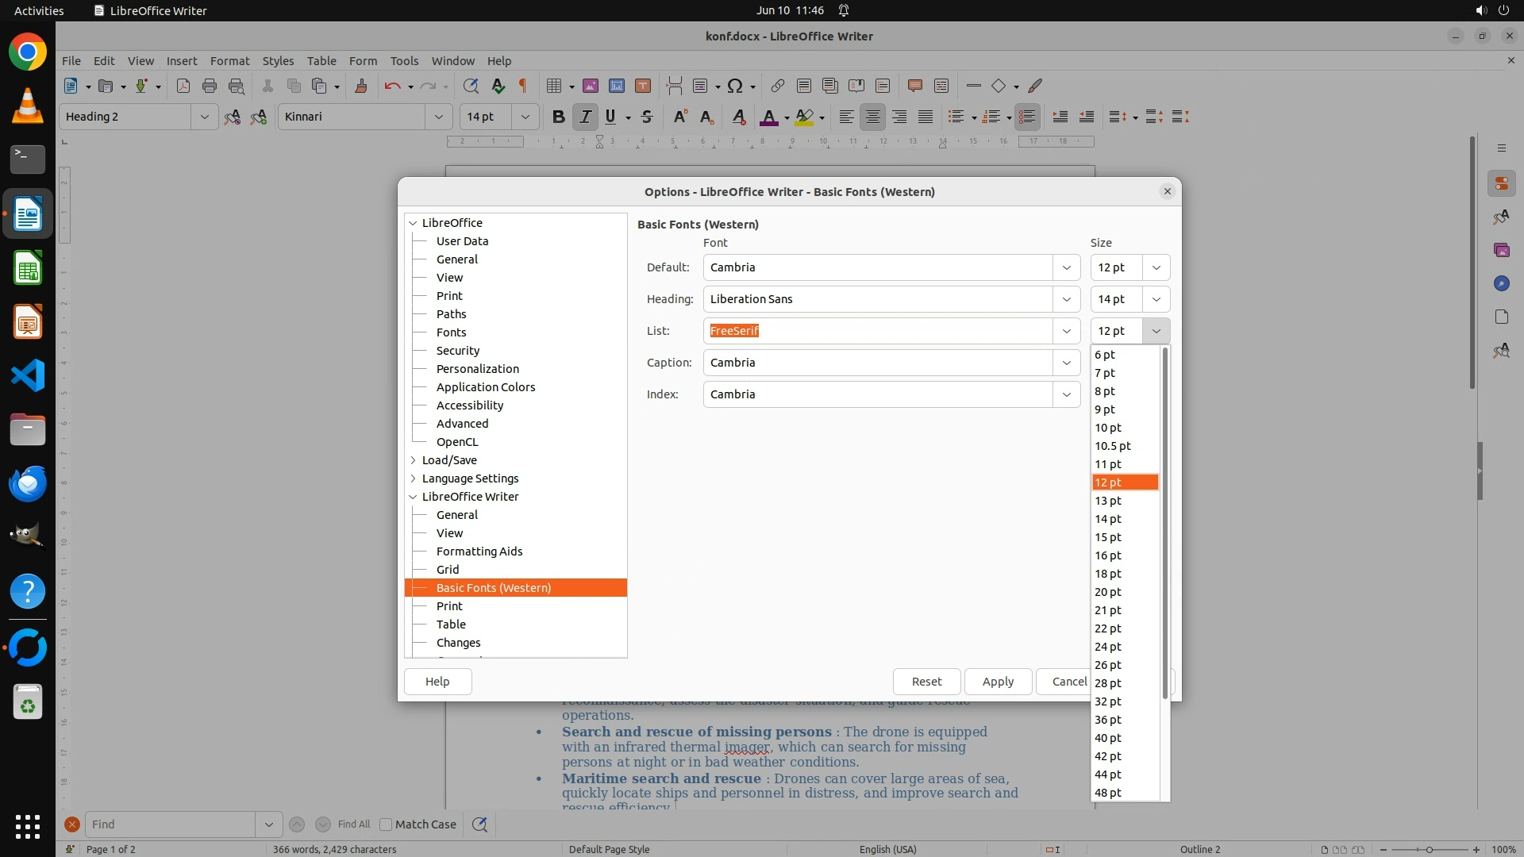The image size is (1524, 857).
Task: Enable the Match Case checkbox
Action: tap(387, 824)
